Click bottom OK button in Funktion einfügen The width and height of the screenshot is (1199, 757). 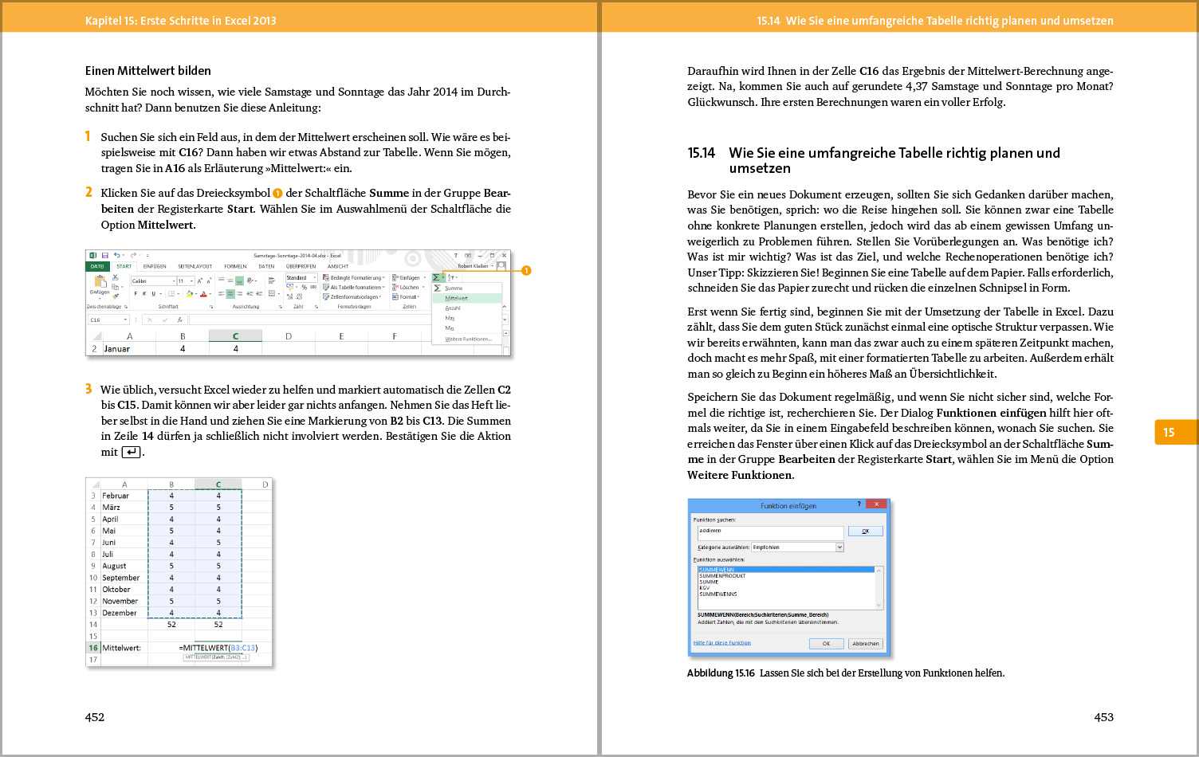[827, 644]
